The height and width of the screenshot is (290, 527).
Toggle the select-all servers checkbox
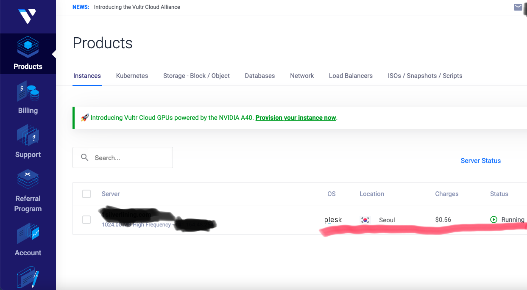(86, 194)
